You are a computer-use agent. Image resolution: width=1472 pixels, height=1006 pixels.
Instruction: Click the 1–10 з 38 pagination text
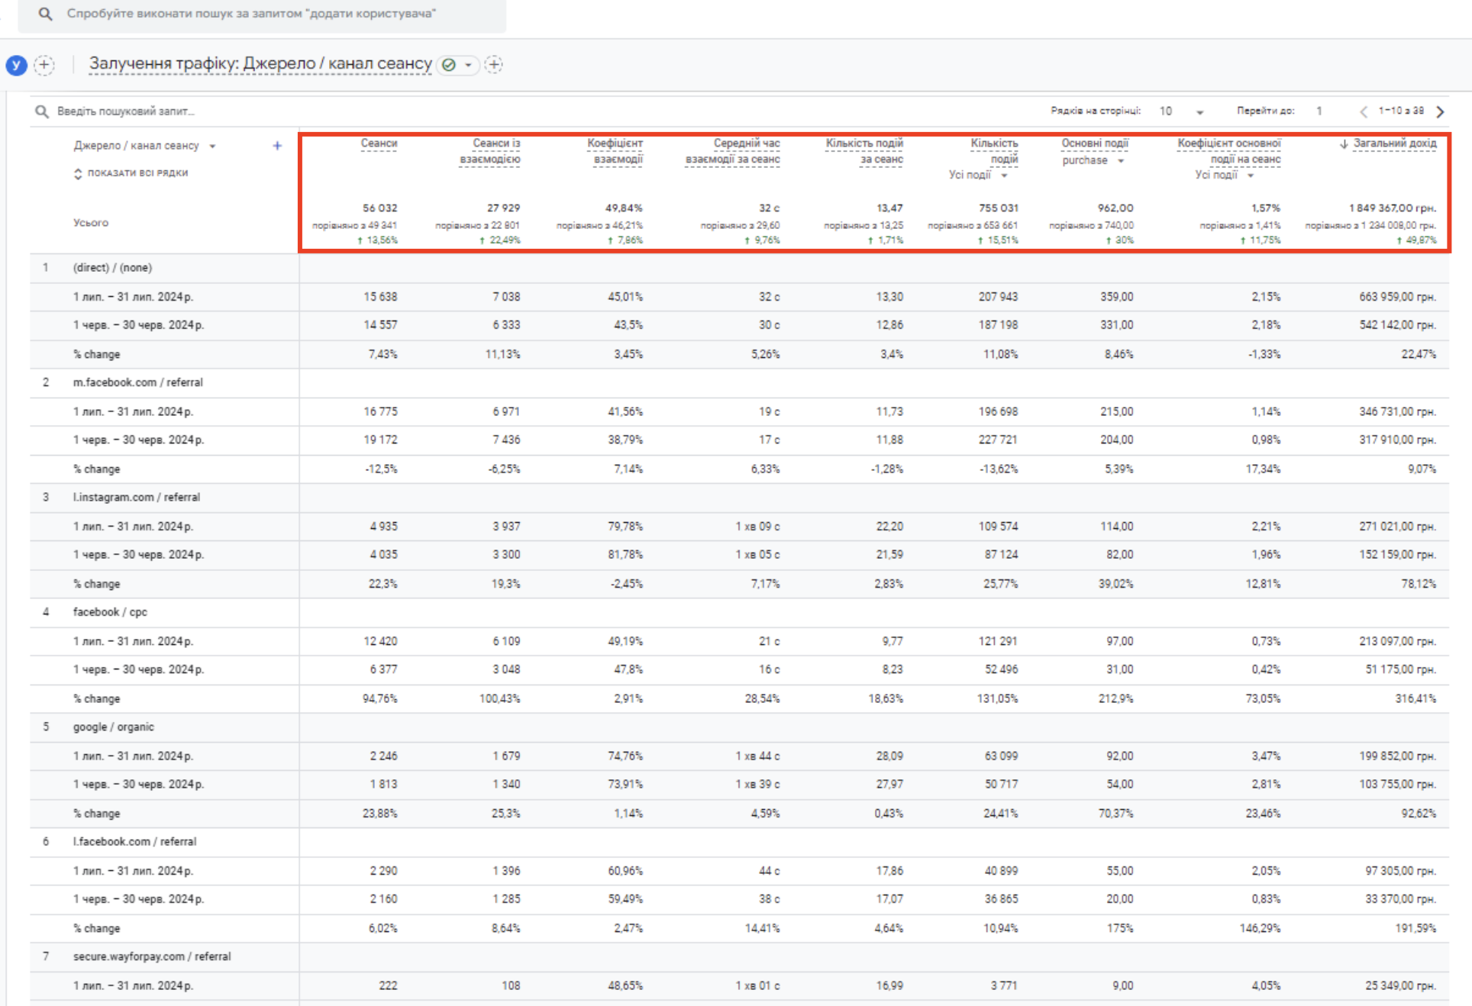coord(1401,111)
